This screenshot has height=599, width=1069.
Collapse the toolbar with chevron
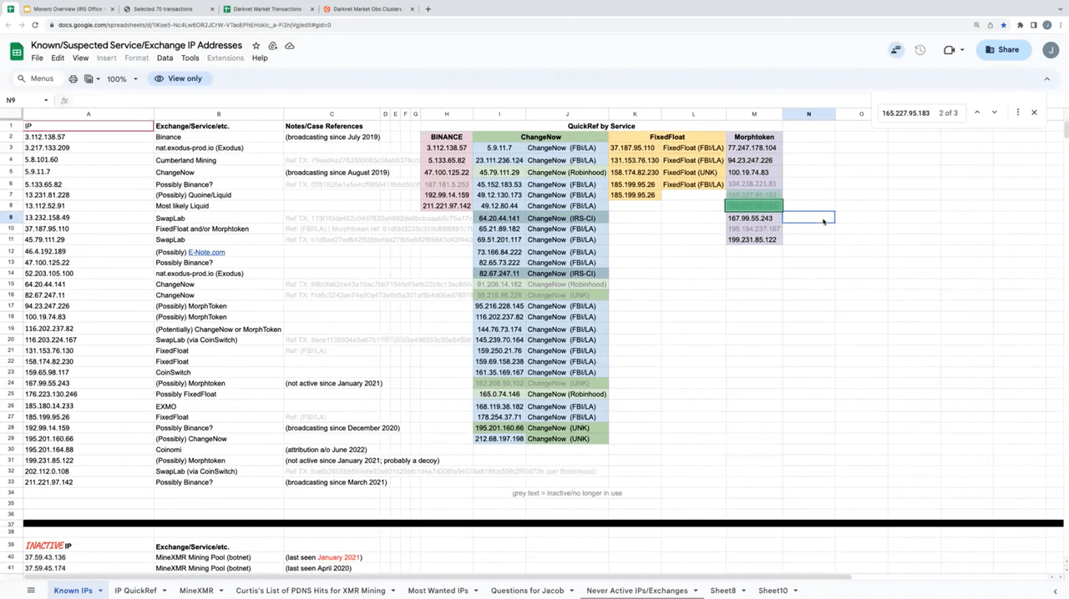pos(1047,78)
